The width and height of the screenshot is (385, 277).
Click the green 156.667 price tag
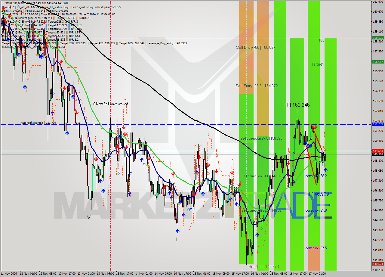378,62
